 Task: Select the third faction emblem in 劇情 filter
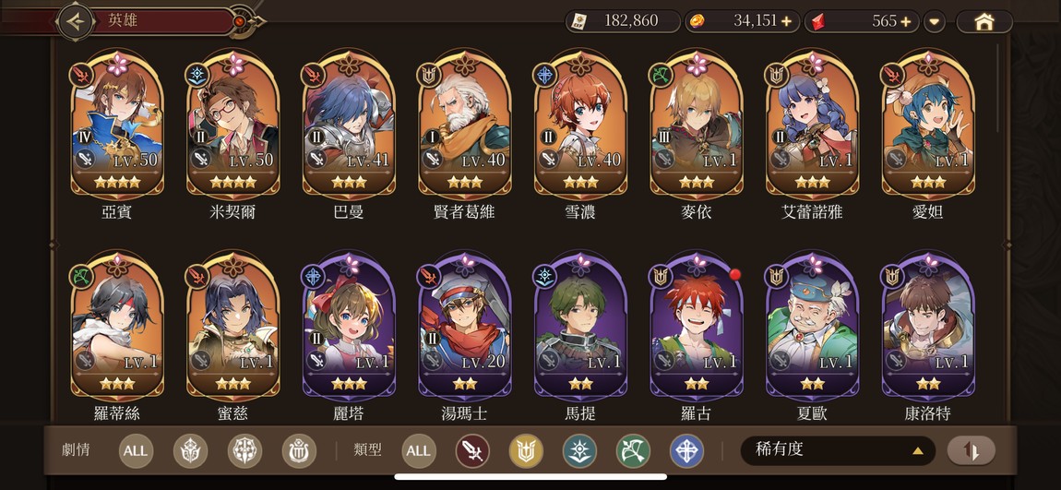point(299,451)
